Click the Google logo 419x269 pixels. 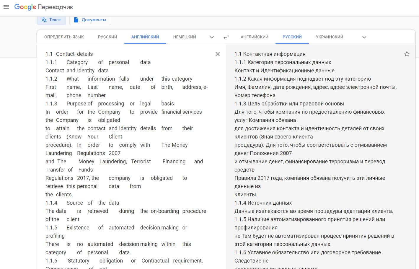point(25,7)
